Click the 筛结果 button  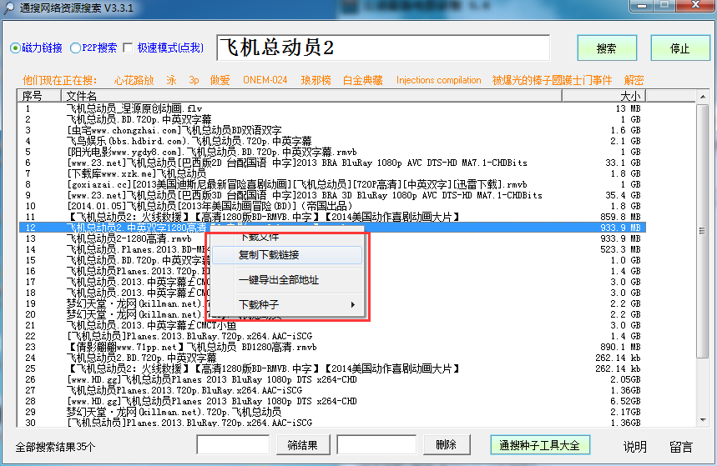pos(303,445)
